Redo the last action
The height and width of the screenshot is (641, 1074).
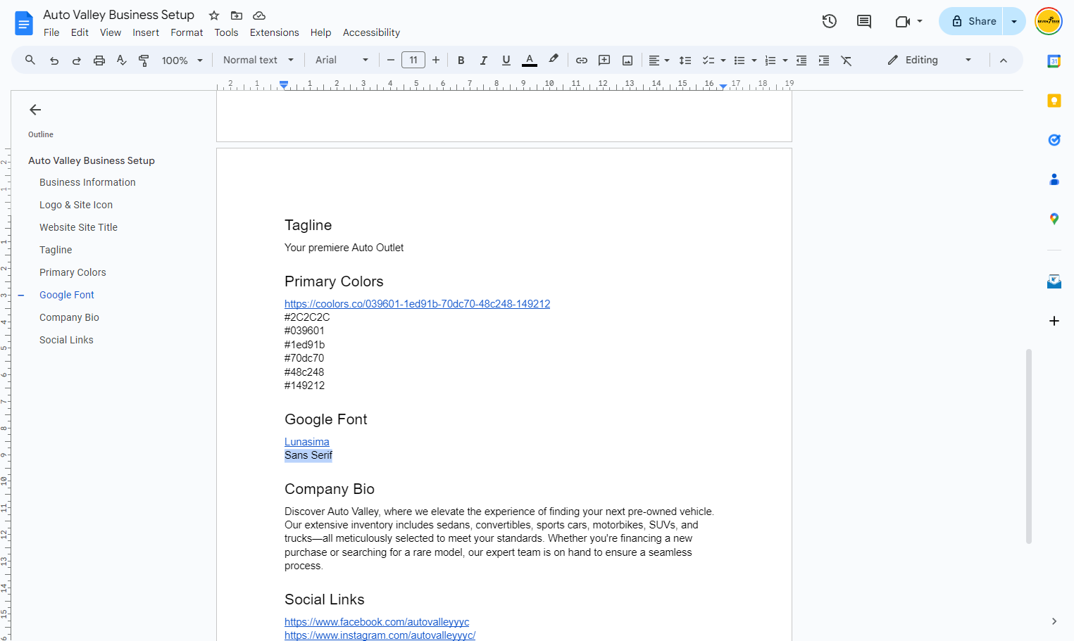tap(77, 61)
